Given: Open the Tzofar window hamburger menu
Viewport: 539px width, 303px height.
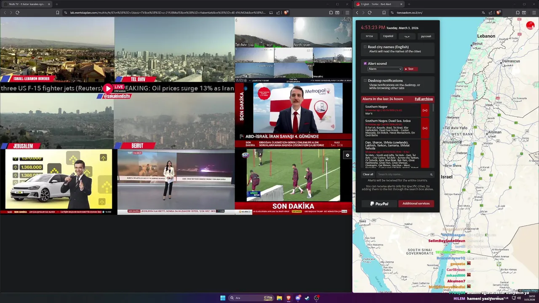Looking at the screenshot, I should click(534, 13).
